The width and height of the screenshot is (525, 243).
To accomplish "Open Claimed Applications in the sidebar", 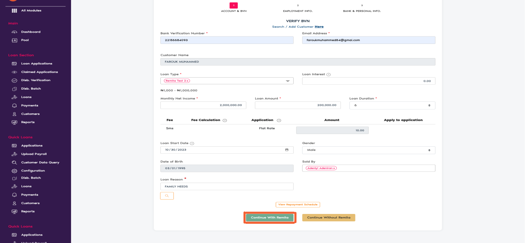I will point(40,72).
